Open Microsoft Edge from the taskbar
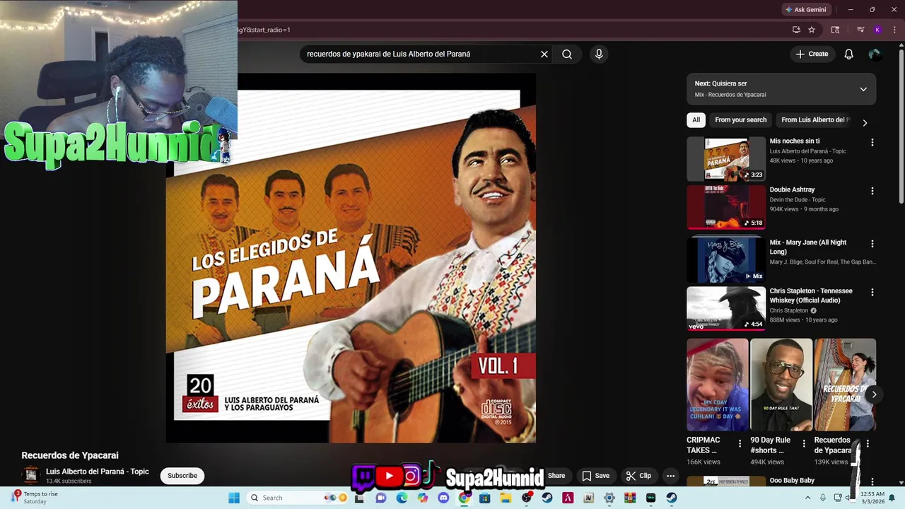 402,498
